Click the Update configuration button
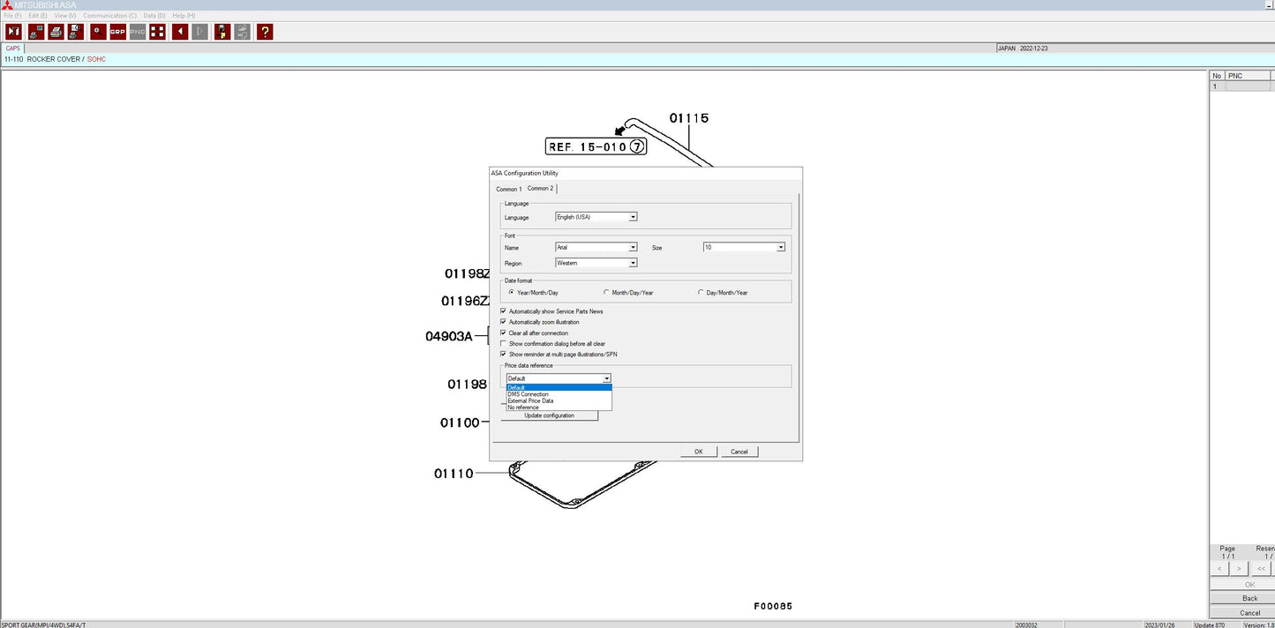 pos(549,415)
